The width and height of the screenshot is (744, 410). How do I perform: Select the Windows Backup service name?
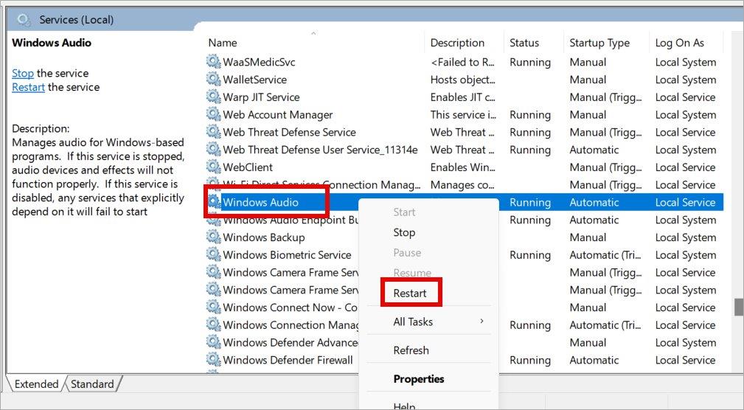[x=264, y=237]
